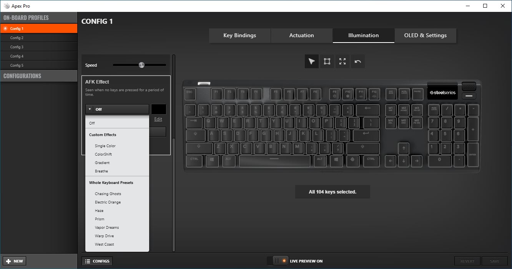Select the F1 key on the keyboard
The width and height of the screenshot is (512, 269).
click(216, 94)
